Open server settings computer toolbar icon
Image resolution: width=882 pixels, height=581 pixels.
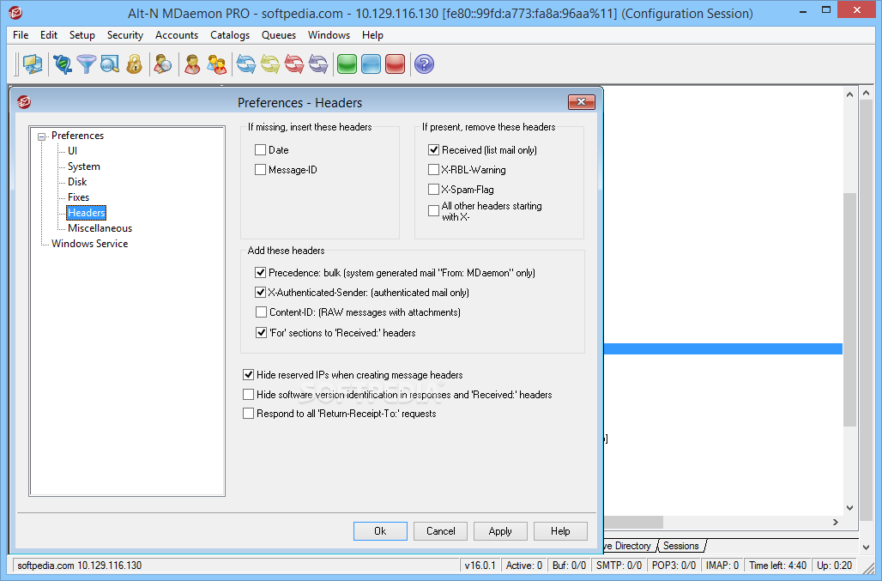tap(32, 64)
